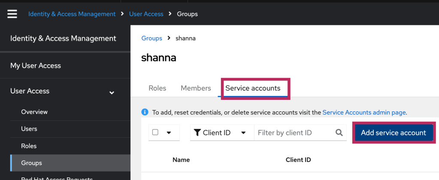Open the bulk select dropdown caret
This screenshot has height=180, width=439.
[169, 133]
